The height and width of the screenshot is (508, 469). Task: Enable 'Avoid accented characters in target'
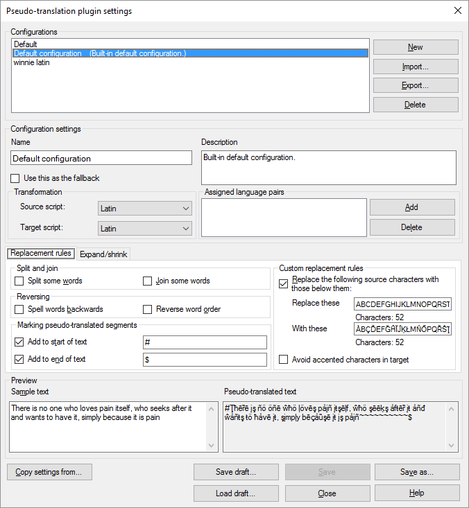click(x=284, y=360)
